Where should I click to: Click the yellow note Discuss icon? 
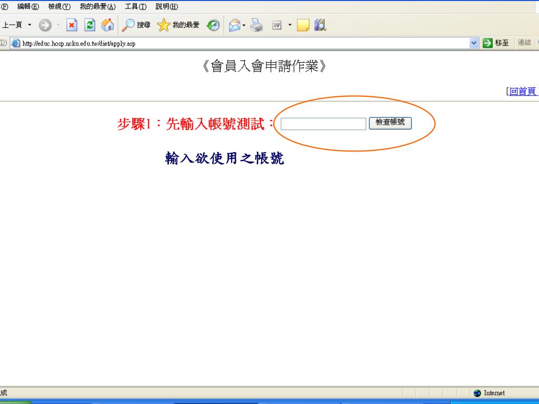[303, 25]
